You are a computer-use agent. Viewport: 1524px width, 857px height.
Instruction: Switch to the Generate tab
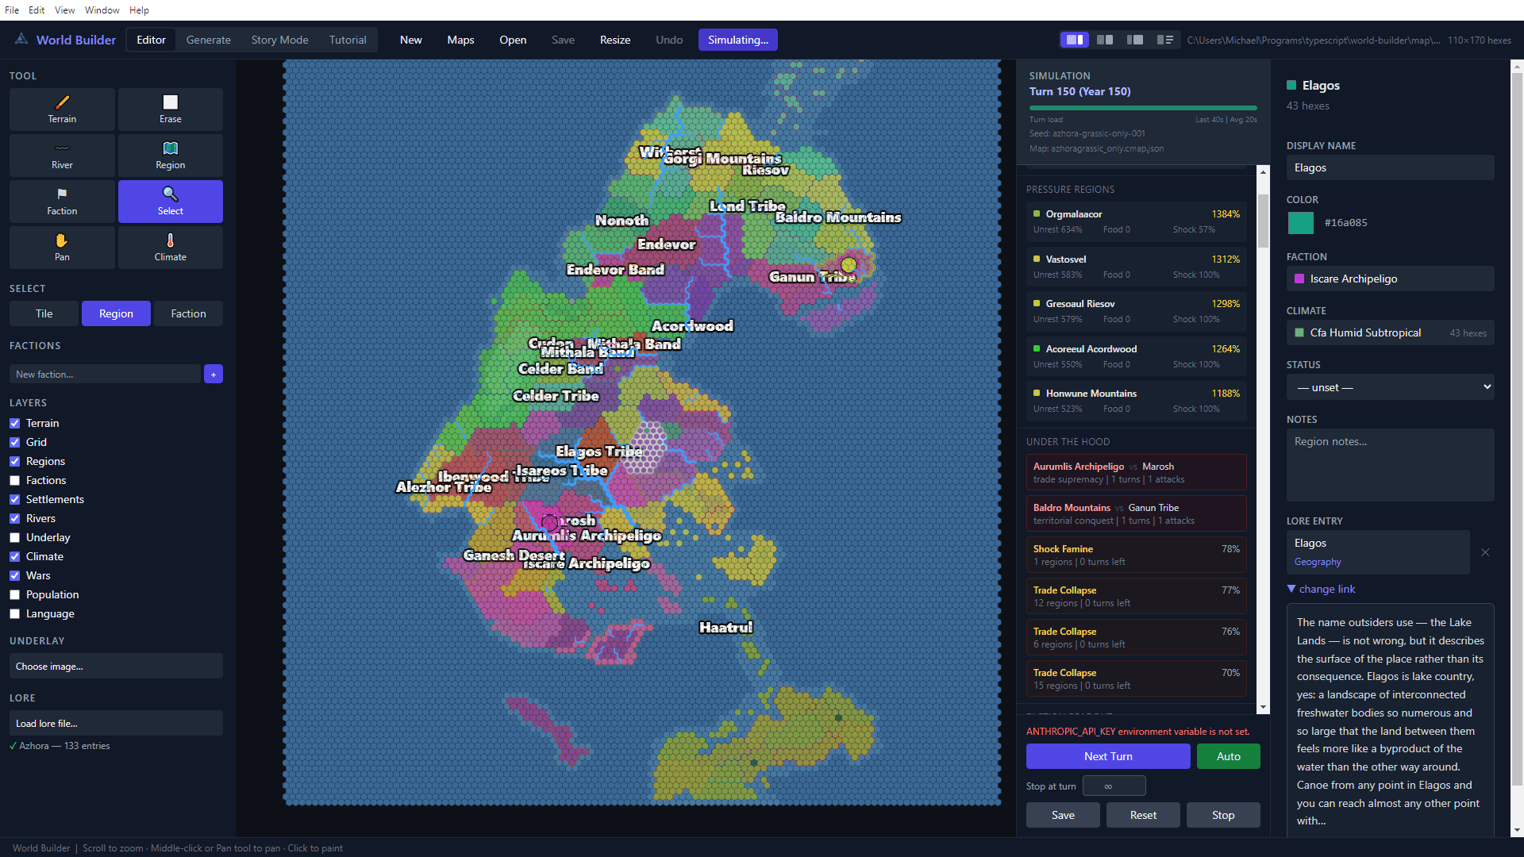point(208,40)
